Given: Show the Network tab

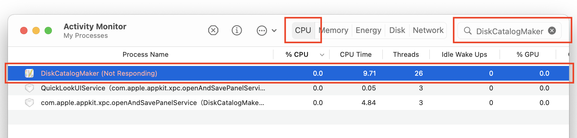Looking at the screenshot, I should tap(428, 30).
